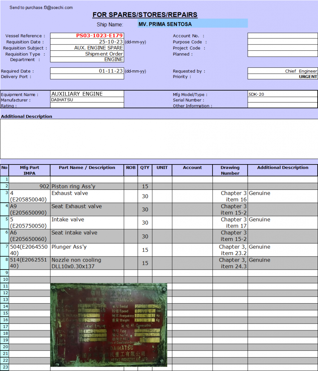The image size is (318, 371).
Task: Click the Requisition Date field 25-10-23
Action: pos(87,42)
